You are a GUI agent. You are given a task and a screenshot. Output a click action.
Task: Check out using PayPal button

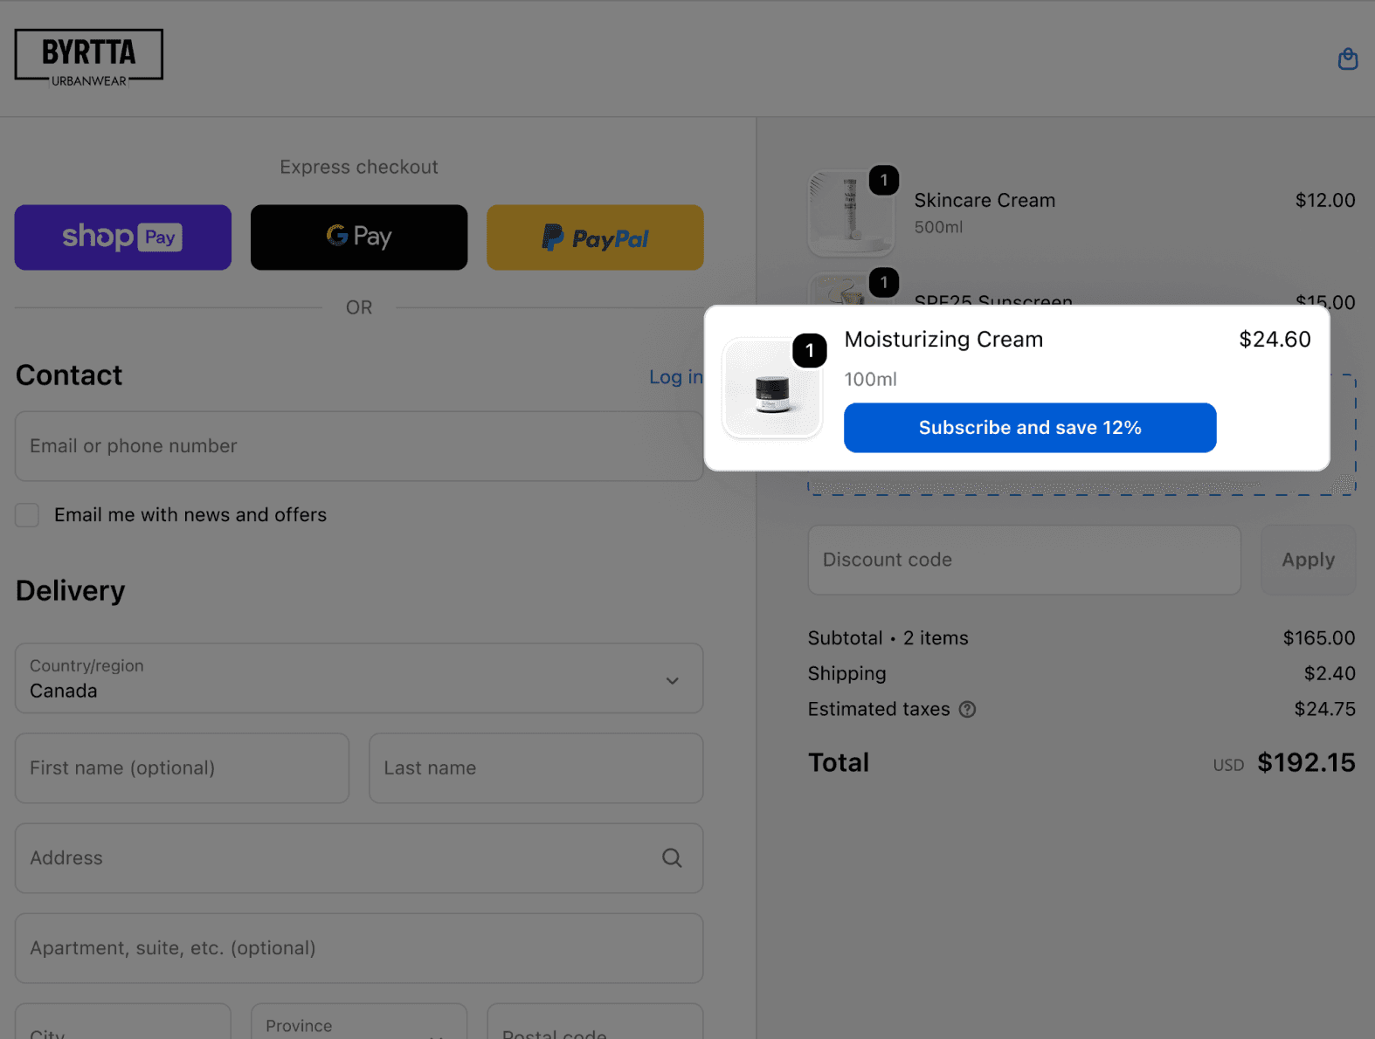(595, 237)
